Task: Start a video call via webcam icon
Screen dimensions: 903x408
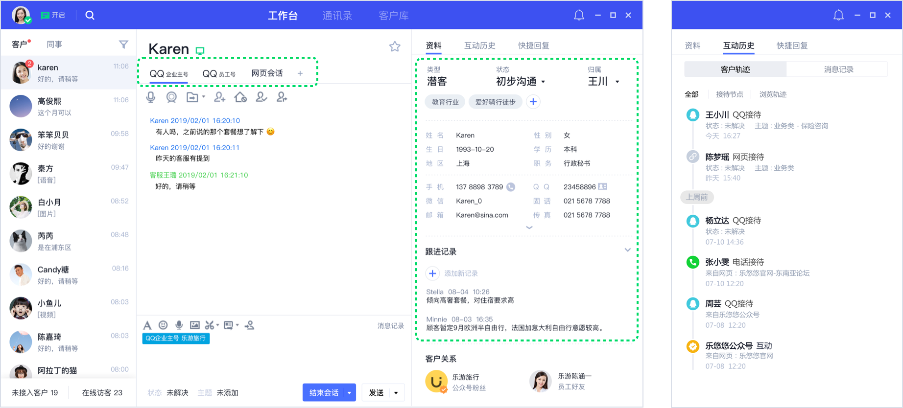Action: click(171, 97)
